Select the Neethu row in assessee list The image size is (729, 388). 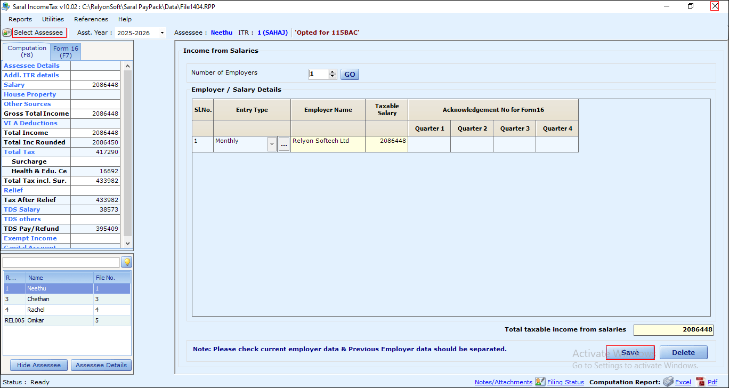[x=67, y=288]
